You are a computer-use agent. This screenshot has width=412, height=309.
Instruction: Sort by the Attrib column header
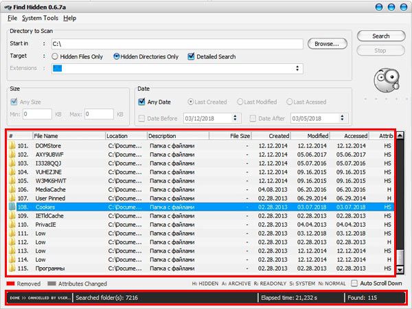point(382,136)
